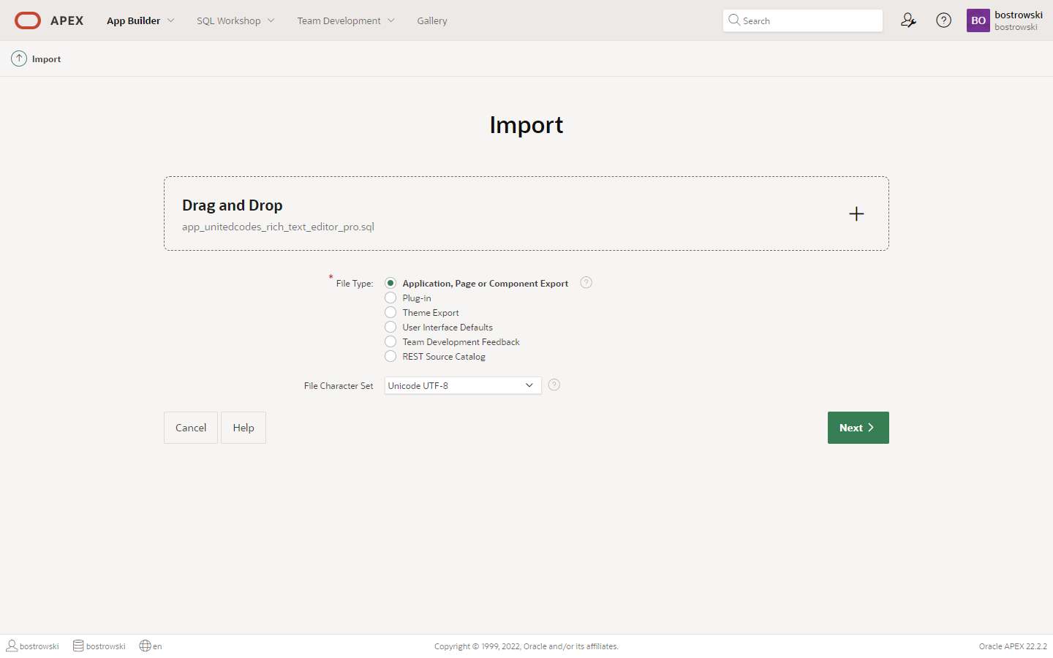Pick User Interface Defaults radio option
Viewport: 1053px width, 658px height.
click(x=390, y=327)
